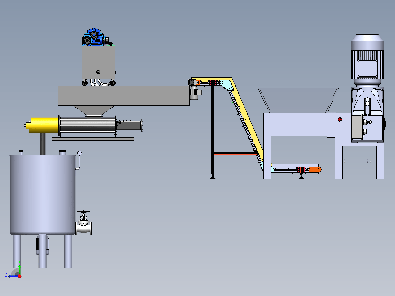The width and height of the screenshot is (395, 296).
Task: Select the large vertical electric motor
Action: tap(367, 60)
